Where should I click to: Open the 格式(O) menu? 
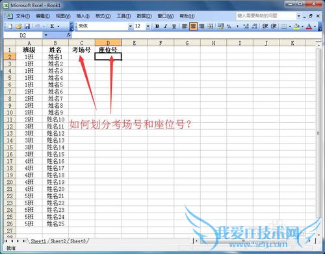tap(103, 16)
